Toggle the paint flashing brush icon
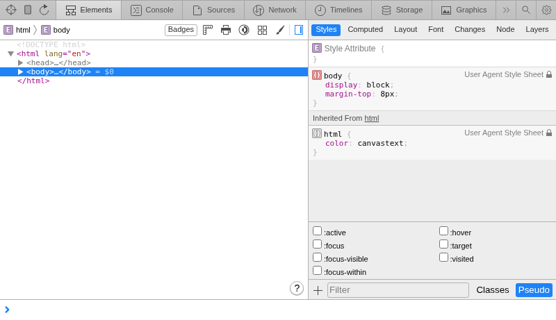 (x=280, y=30)
